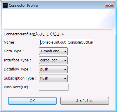Click the "Data Type :" label
The height and width of the screenshot is (112, 117).
[14, 51]
